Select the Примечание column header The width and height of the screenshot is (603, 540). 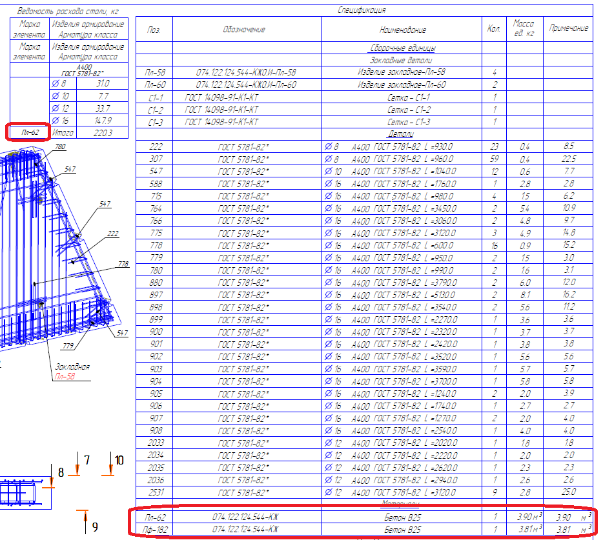(x=569, y=28)
